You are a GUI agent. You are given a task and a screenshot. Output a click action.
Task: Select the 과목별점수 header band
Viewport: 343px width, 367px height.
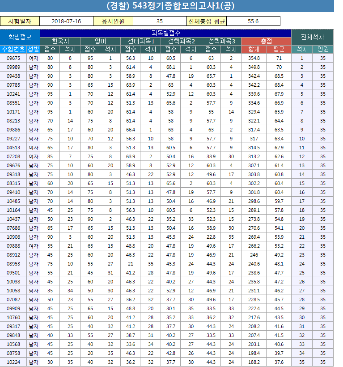(165, 33)
